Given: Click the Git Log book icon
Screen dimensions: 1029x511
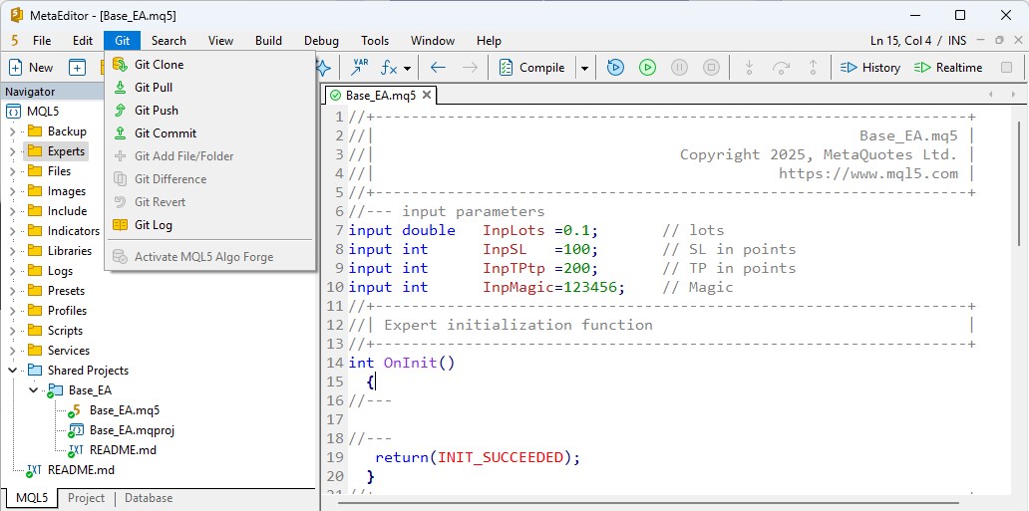Looking at the screenshot, I should 120,225.
